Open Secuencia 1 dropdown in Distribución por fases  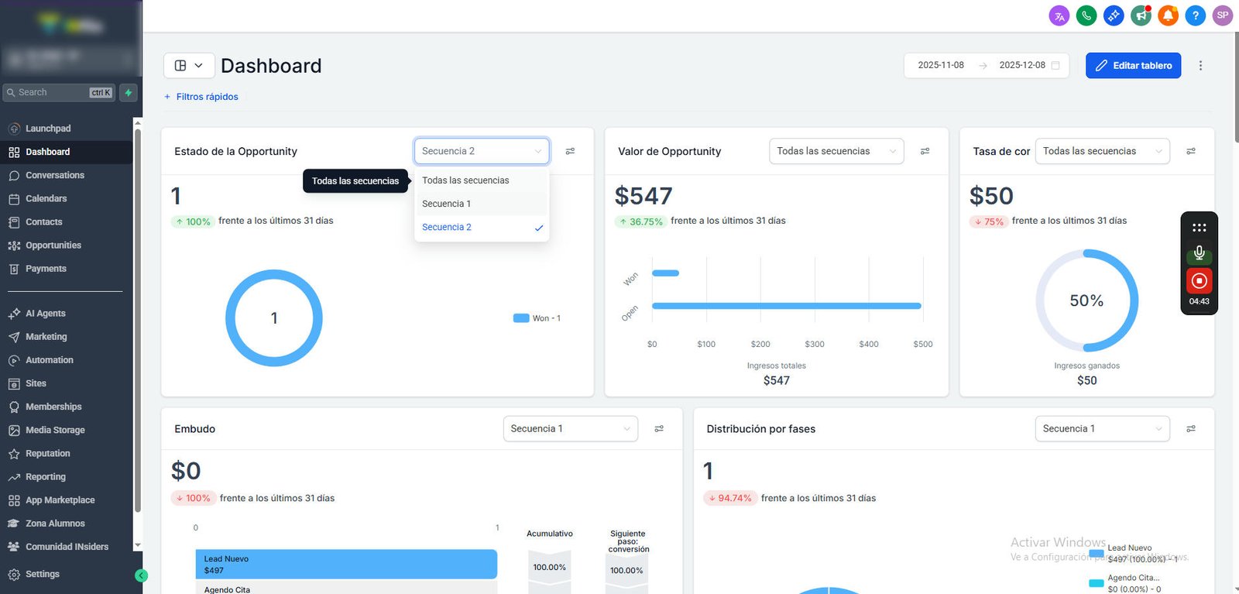(1102, 428)
